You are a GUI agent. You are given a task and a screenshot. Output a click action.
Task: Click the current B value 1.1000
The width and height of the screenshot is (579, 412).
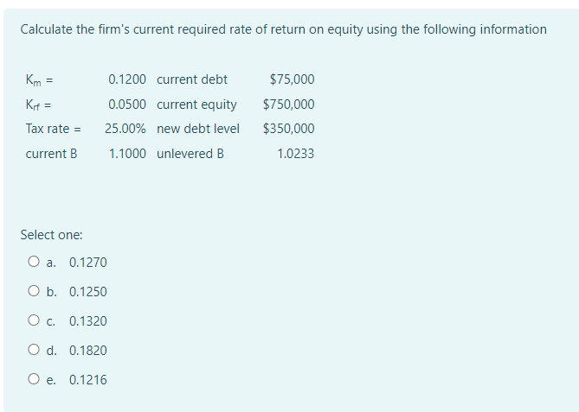click(x=127, y=154)
